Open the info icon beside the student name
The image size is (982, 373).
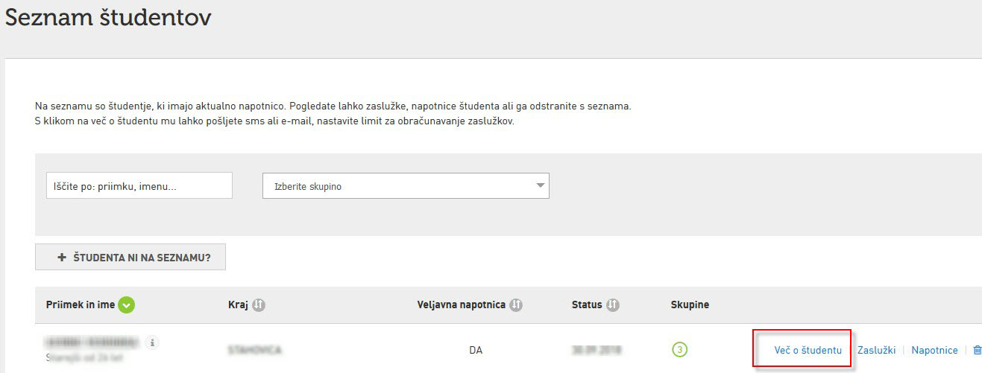[153, 342]
